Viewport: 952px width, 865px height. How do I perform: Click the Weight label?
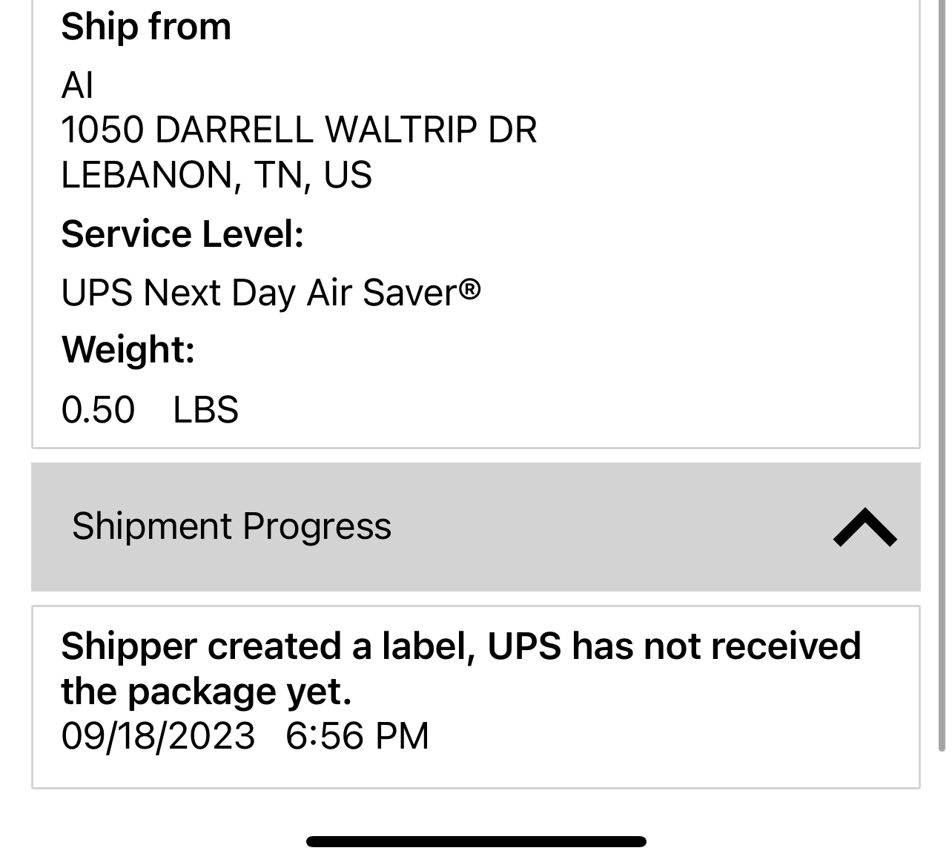click(128, 349)
